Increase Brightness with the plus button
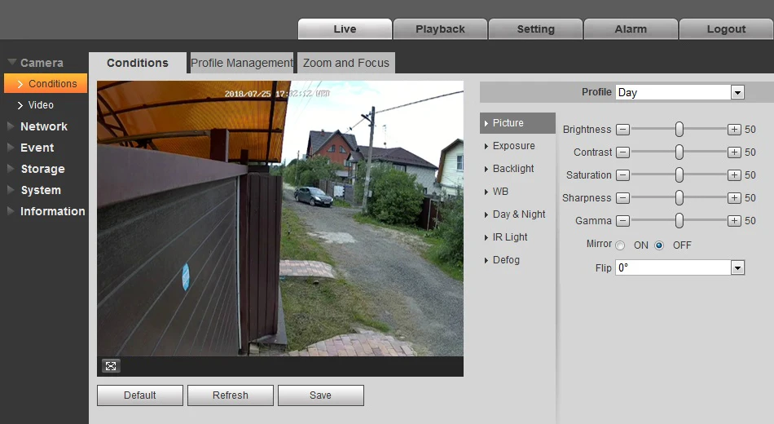Viewport: 774px width, 424px height. tap(734, 130)
